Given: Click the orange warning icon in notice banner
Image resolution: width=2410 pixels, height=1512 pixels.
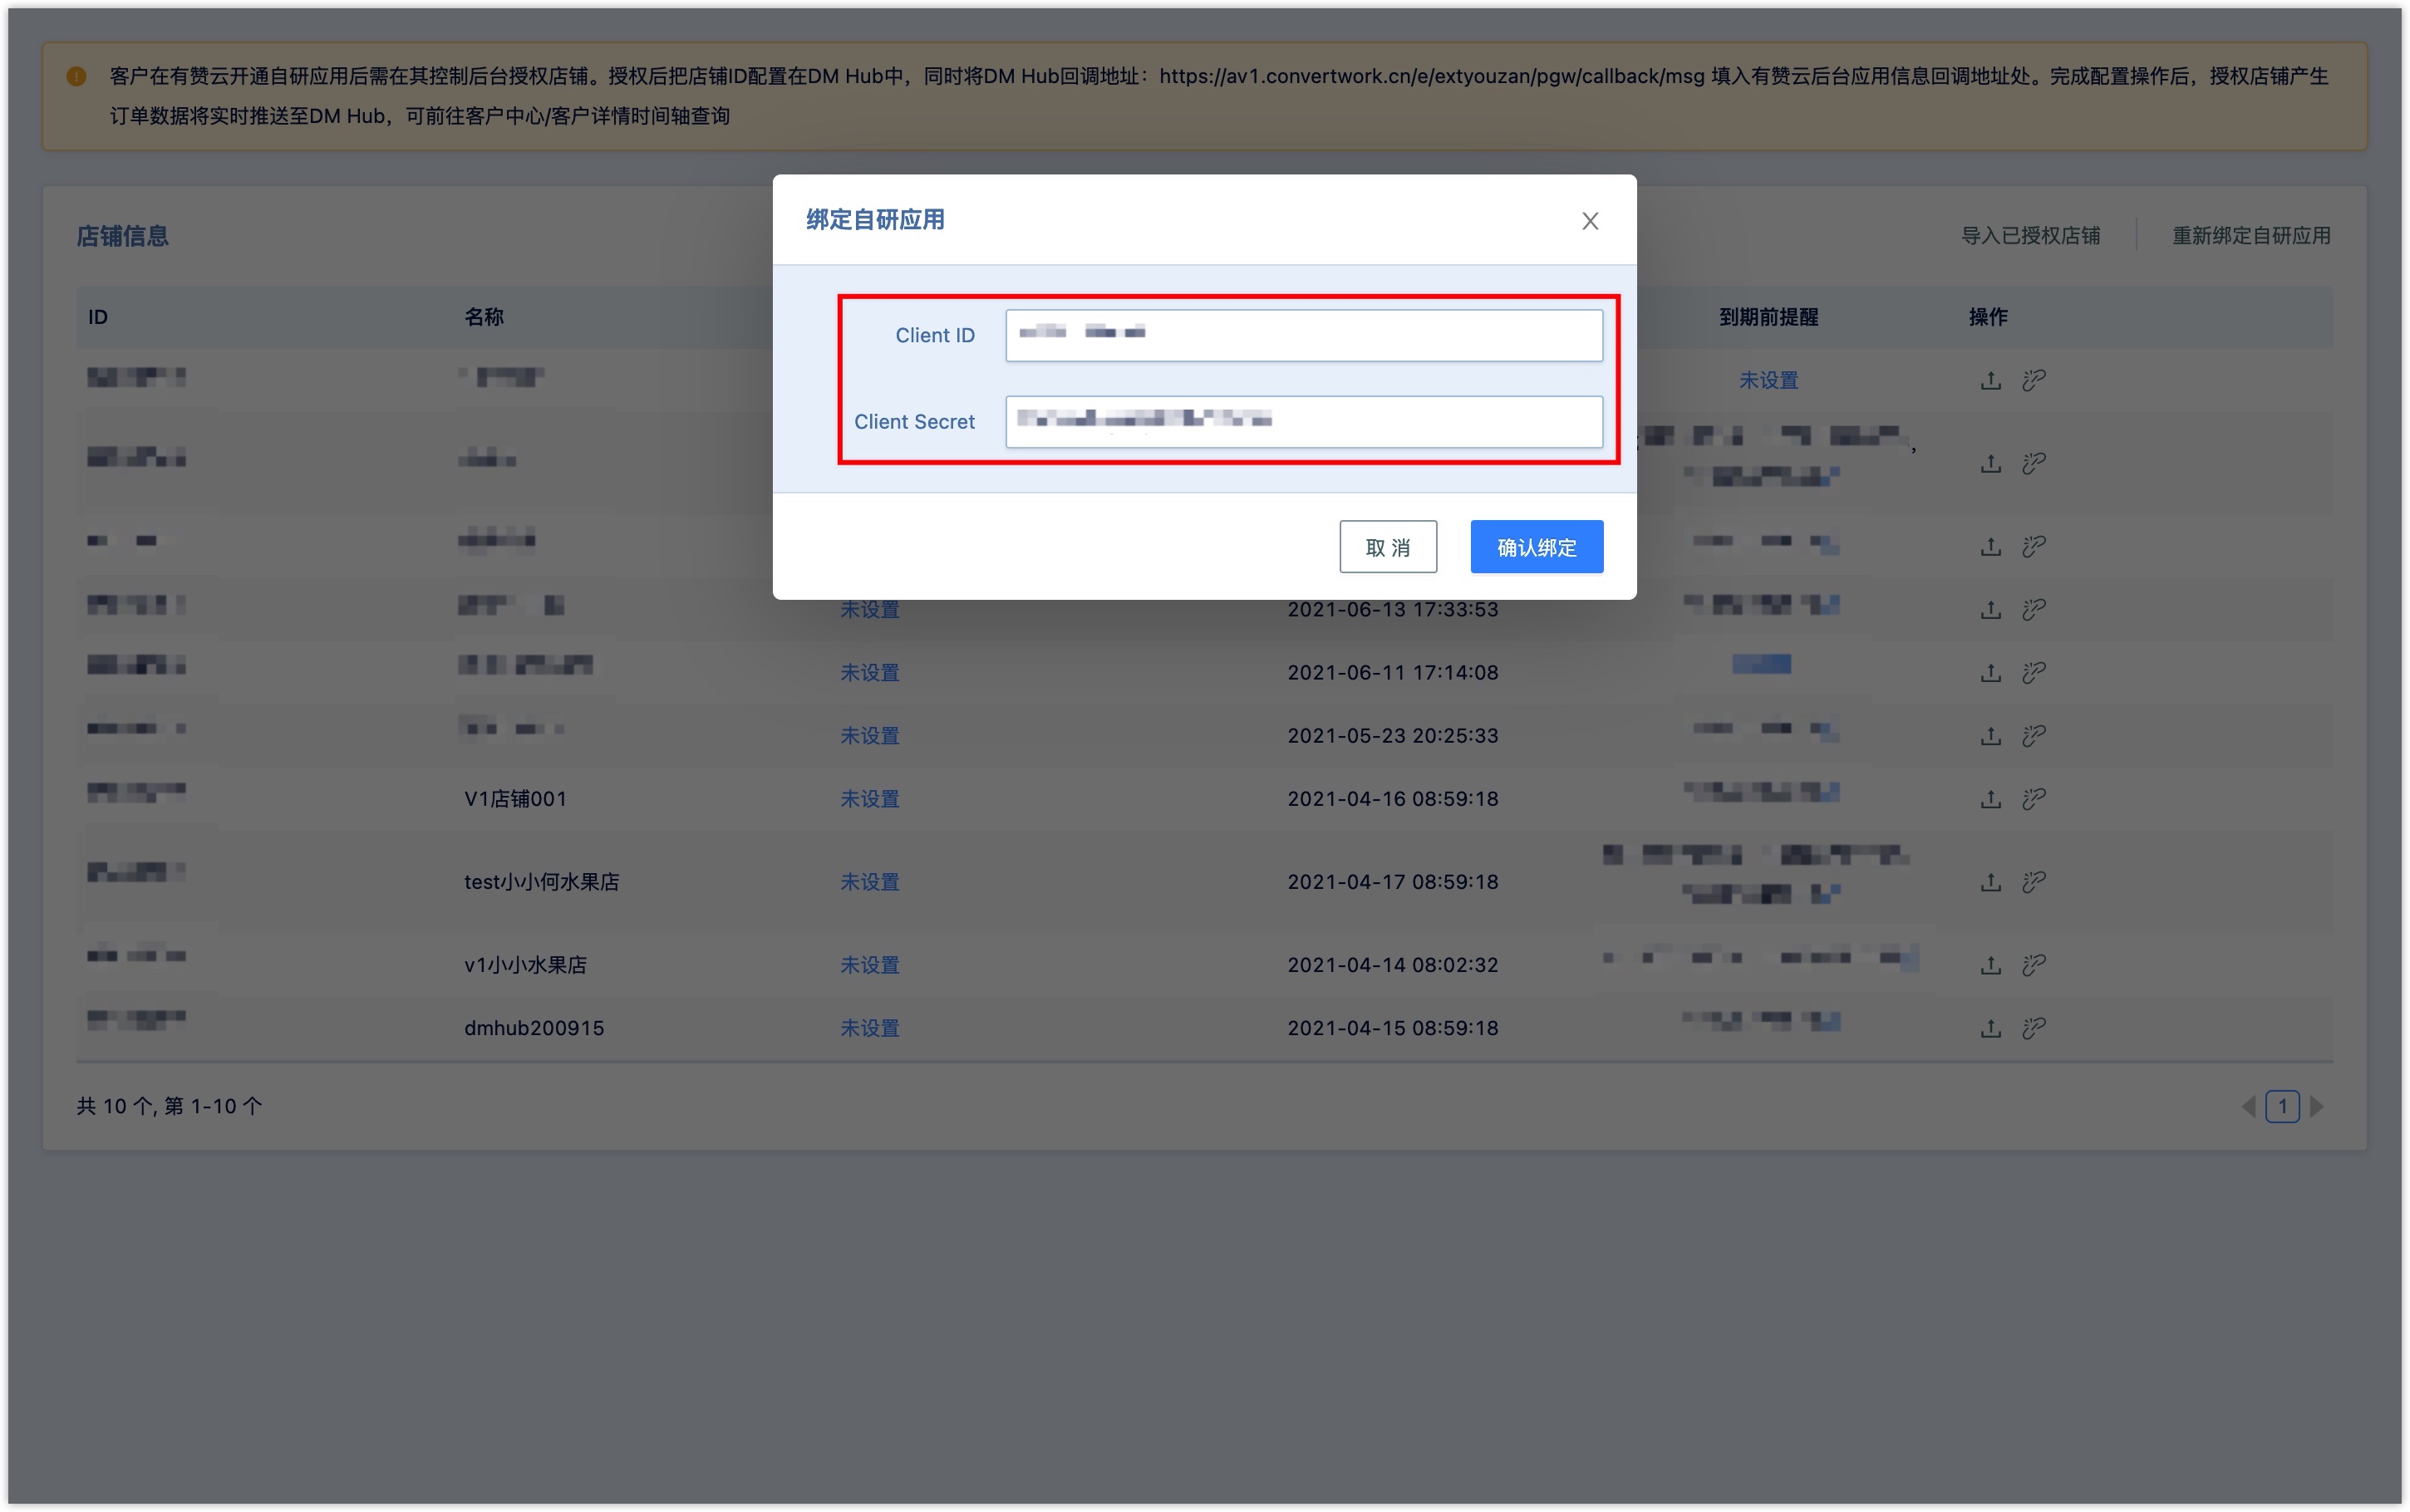Looking at the screenshot, I should pyautogui.click(x=76, y=76).
